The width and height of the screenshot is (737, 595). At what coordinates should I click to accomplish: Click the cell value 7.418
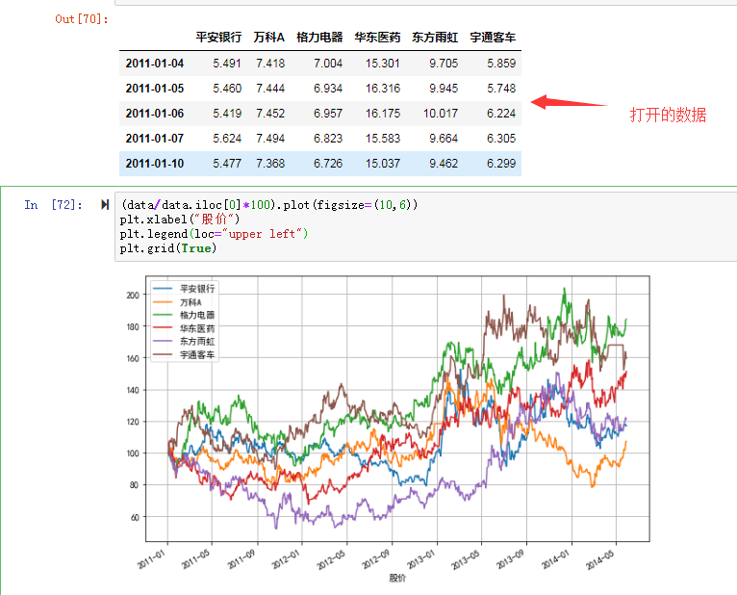[x=270, y=64]
